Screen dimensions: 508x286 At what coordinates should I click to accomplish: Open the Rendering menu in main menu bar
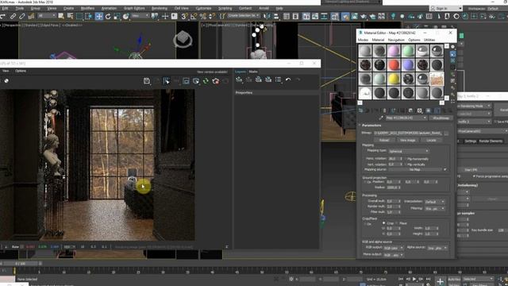pyautogui.click(x=159, y=8)
